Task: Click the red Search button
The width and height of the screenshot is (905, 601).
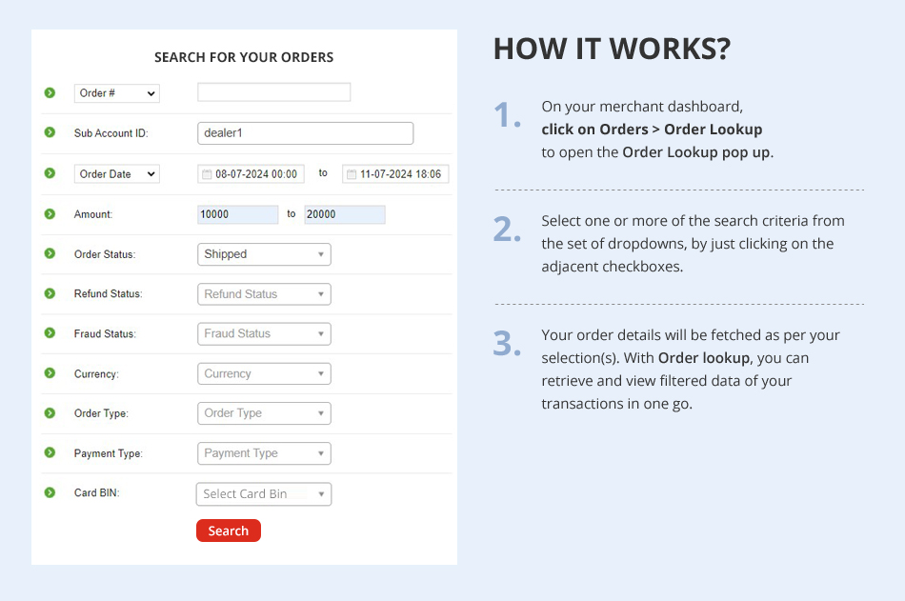Action: pos(229,531)
